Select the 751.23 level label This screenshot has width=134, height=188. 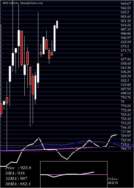coord(126,123)
